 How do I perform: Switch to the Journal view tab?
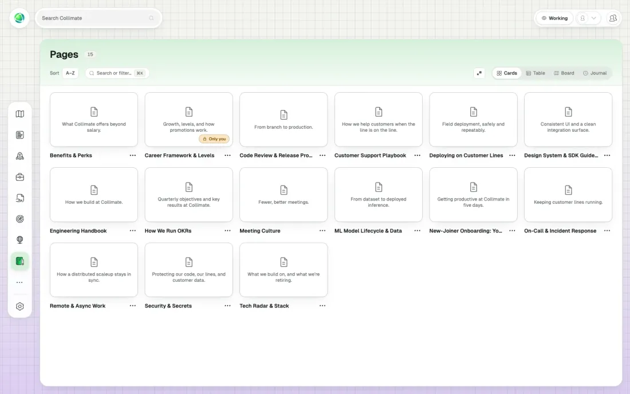(594, 73)
